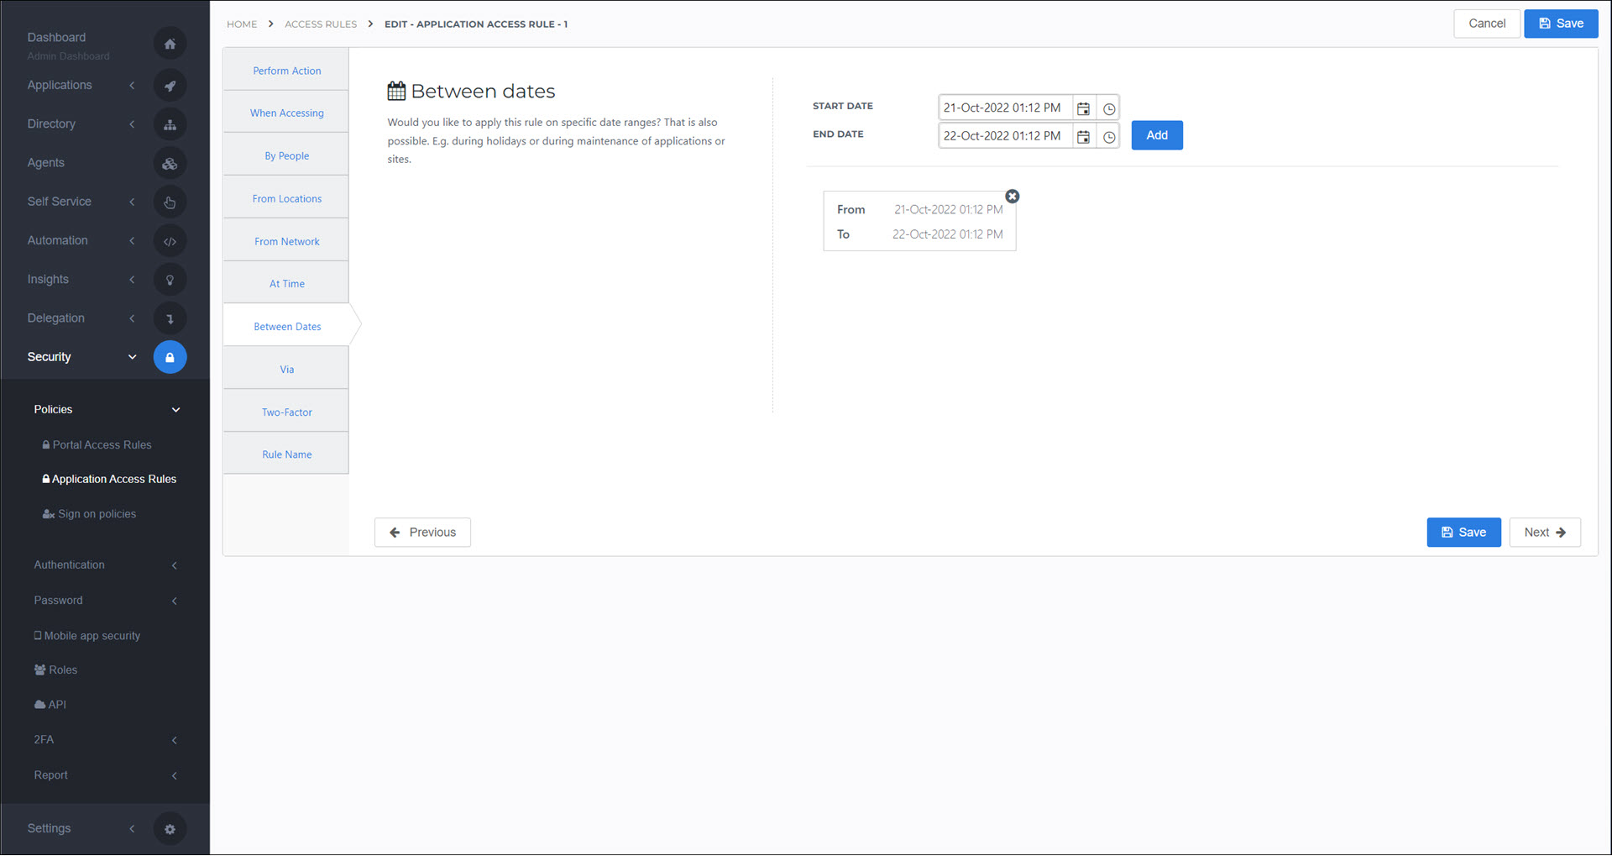Switch to Via tab

click(286, 369)
